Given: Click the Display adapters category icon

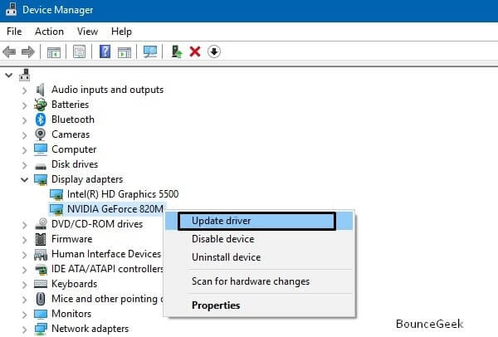Looking at the screenshot, I should coord(41,179).
